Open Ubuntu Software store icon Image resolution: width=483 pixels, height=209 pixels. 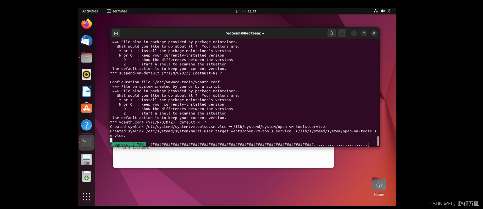click(x=86, y=108)
